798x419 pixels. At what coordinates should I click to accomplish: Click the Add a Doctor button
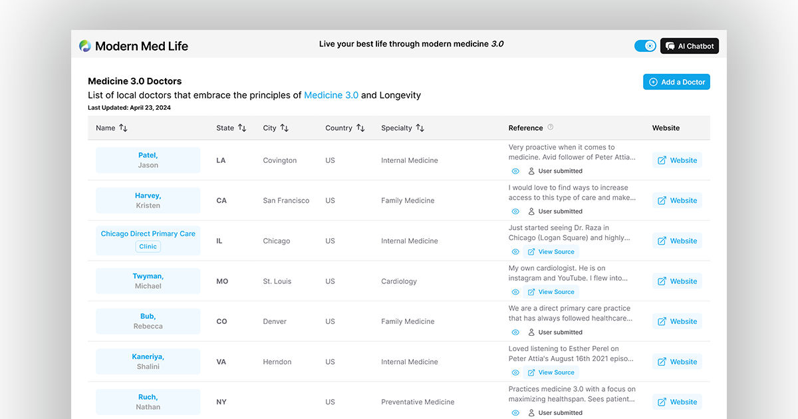[676, 82]
